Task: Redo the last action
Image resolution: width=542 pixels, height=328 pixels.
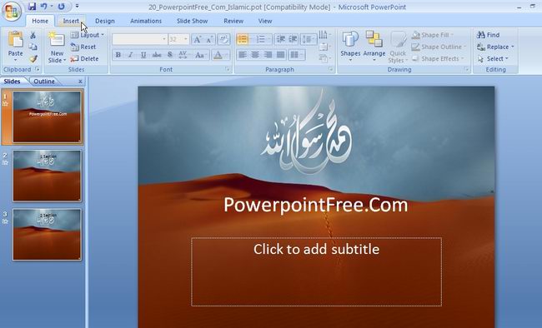Action: [x=61, y=6]
